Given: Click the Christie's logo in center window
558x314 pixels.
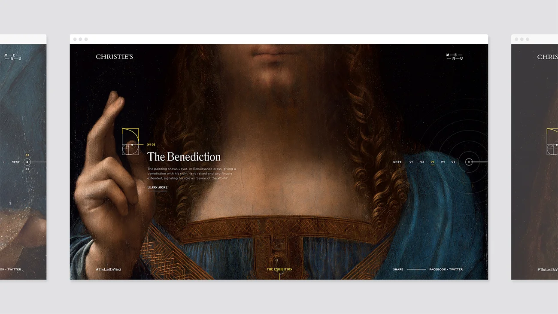Looking at the screenshot, I should pos(115,57).
